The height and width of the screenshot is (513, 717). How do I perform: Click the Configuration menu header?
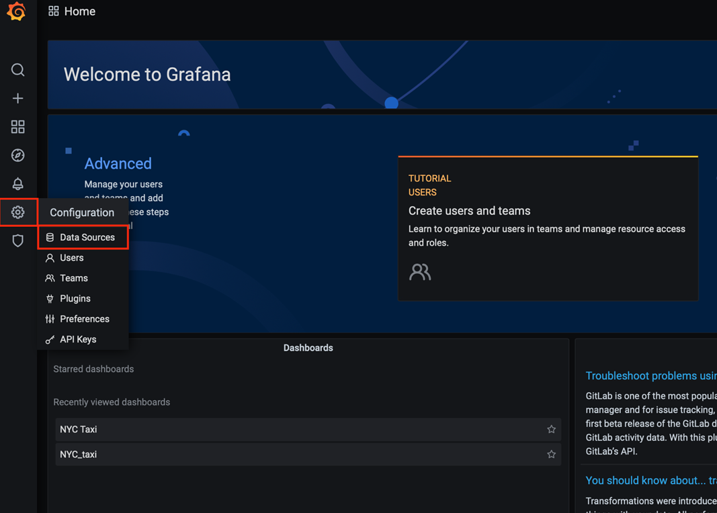[x=82, y=212]
